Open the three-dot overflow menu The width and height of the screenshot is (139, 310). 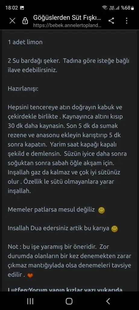click(127, 21)
